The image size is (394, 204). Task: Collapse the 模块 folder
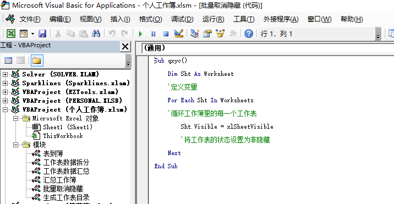16,145
